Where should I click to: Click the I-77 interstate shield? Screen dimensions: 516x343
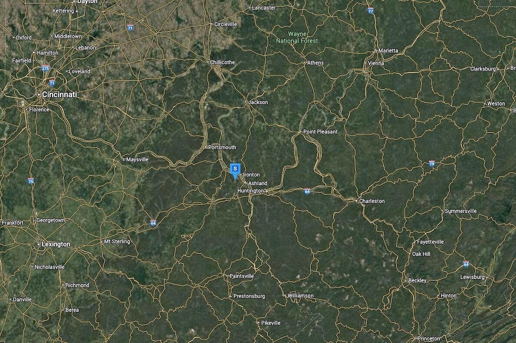[x=371, y=11]
